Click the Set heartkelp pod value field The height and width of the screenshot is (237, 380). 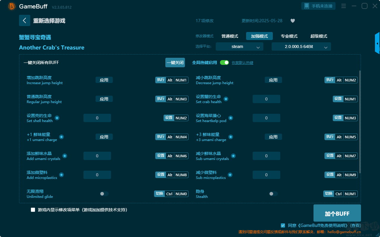tap(266, 118)
